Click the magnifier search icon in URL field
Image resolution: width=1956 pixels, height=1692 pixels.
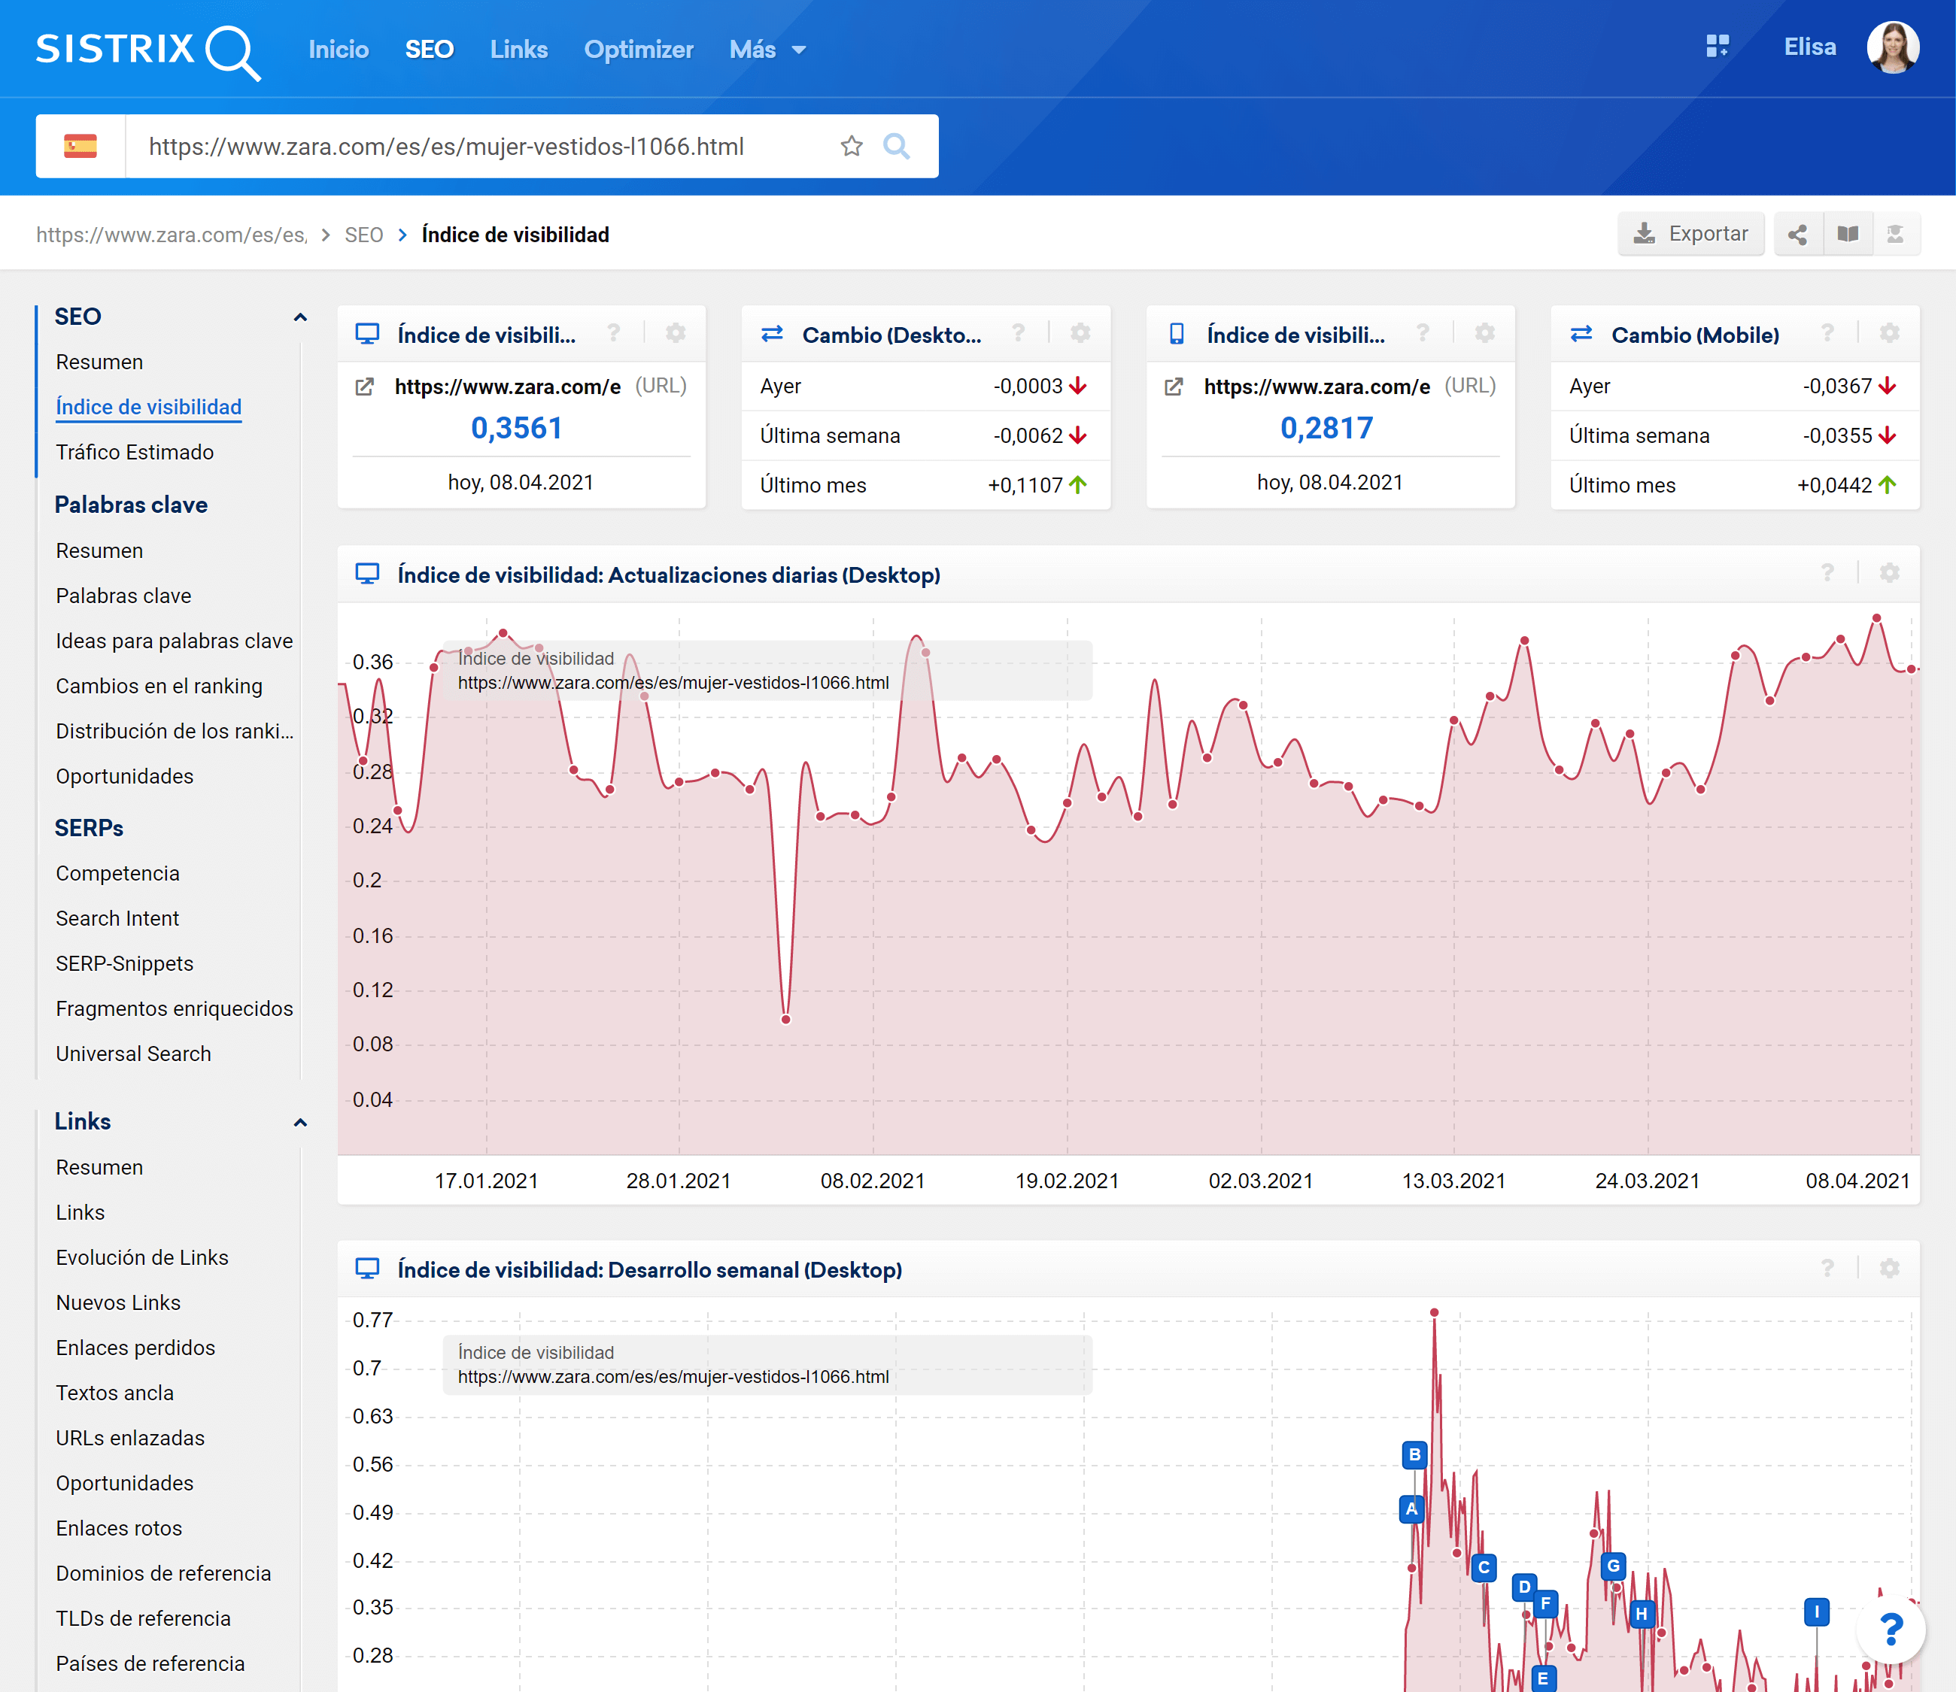click(895, 147)
